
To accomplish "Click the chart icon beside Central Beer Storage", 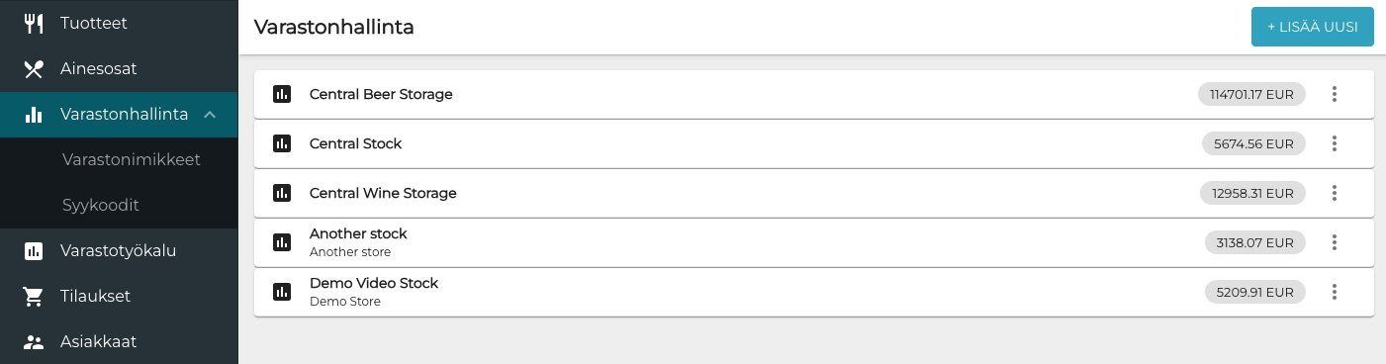I will point(282,94).
